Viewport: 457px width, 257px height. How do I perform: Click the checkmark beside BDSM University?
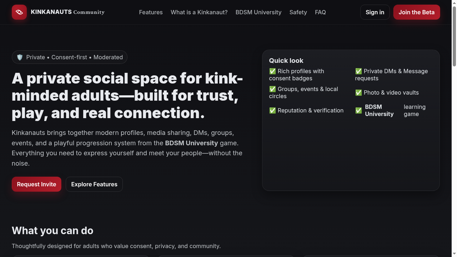click(x=358, y=111)
